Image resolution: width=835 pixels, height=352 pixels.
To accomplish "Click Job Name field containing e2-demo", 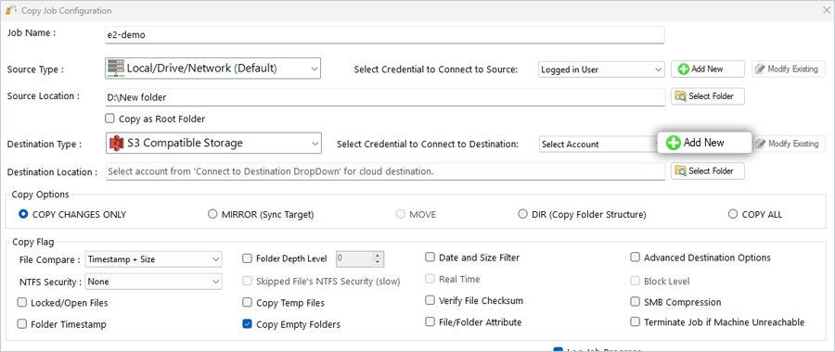I will 385,35.
